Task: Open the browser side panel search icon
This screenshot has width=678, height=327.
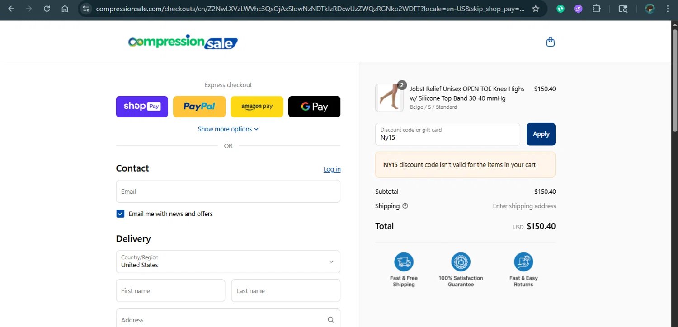Action: point(623,9)
